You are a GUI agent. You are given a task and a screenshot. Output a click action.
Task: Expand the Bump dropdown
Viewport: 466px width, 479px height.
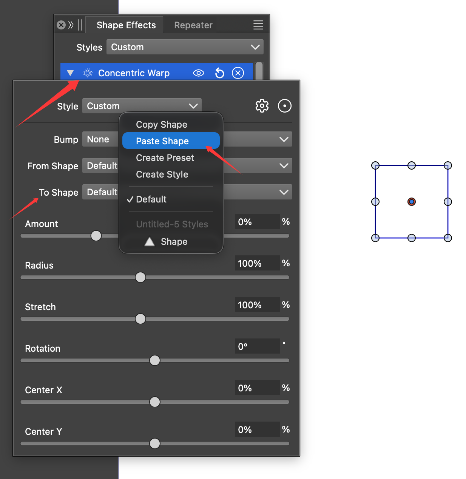coord(284,139)
